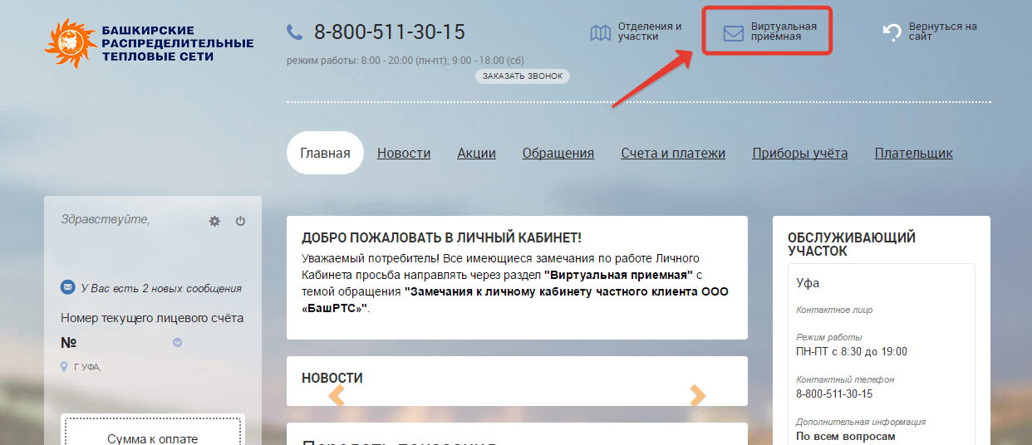
Task: Click the BashRTS sun logo
Action: 71,43
